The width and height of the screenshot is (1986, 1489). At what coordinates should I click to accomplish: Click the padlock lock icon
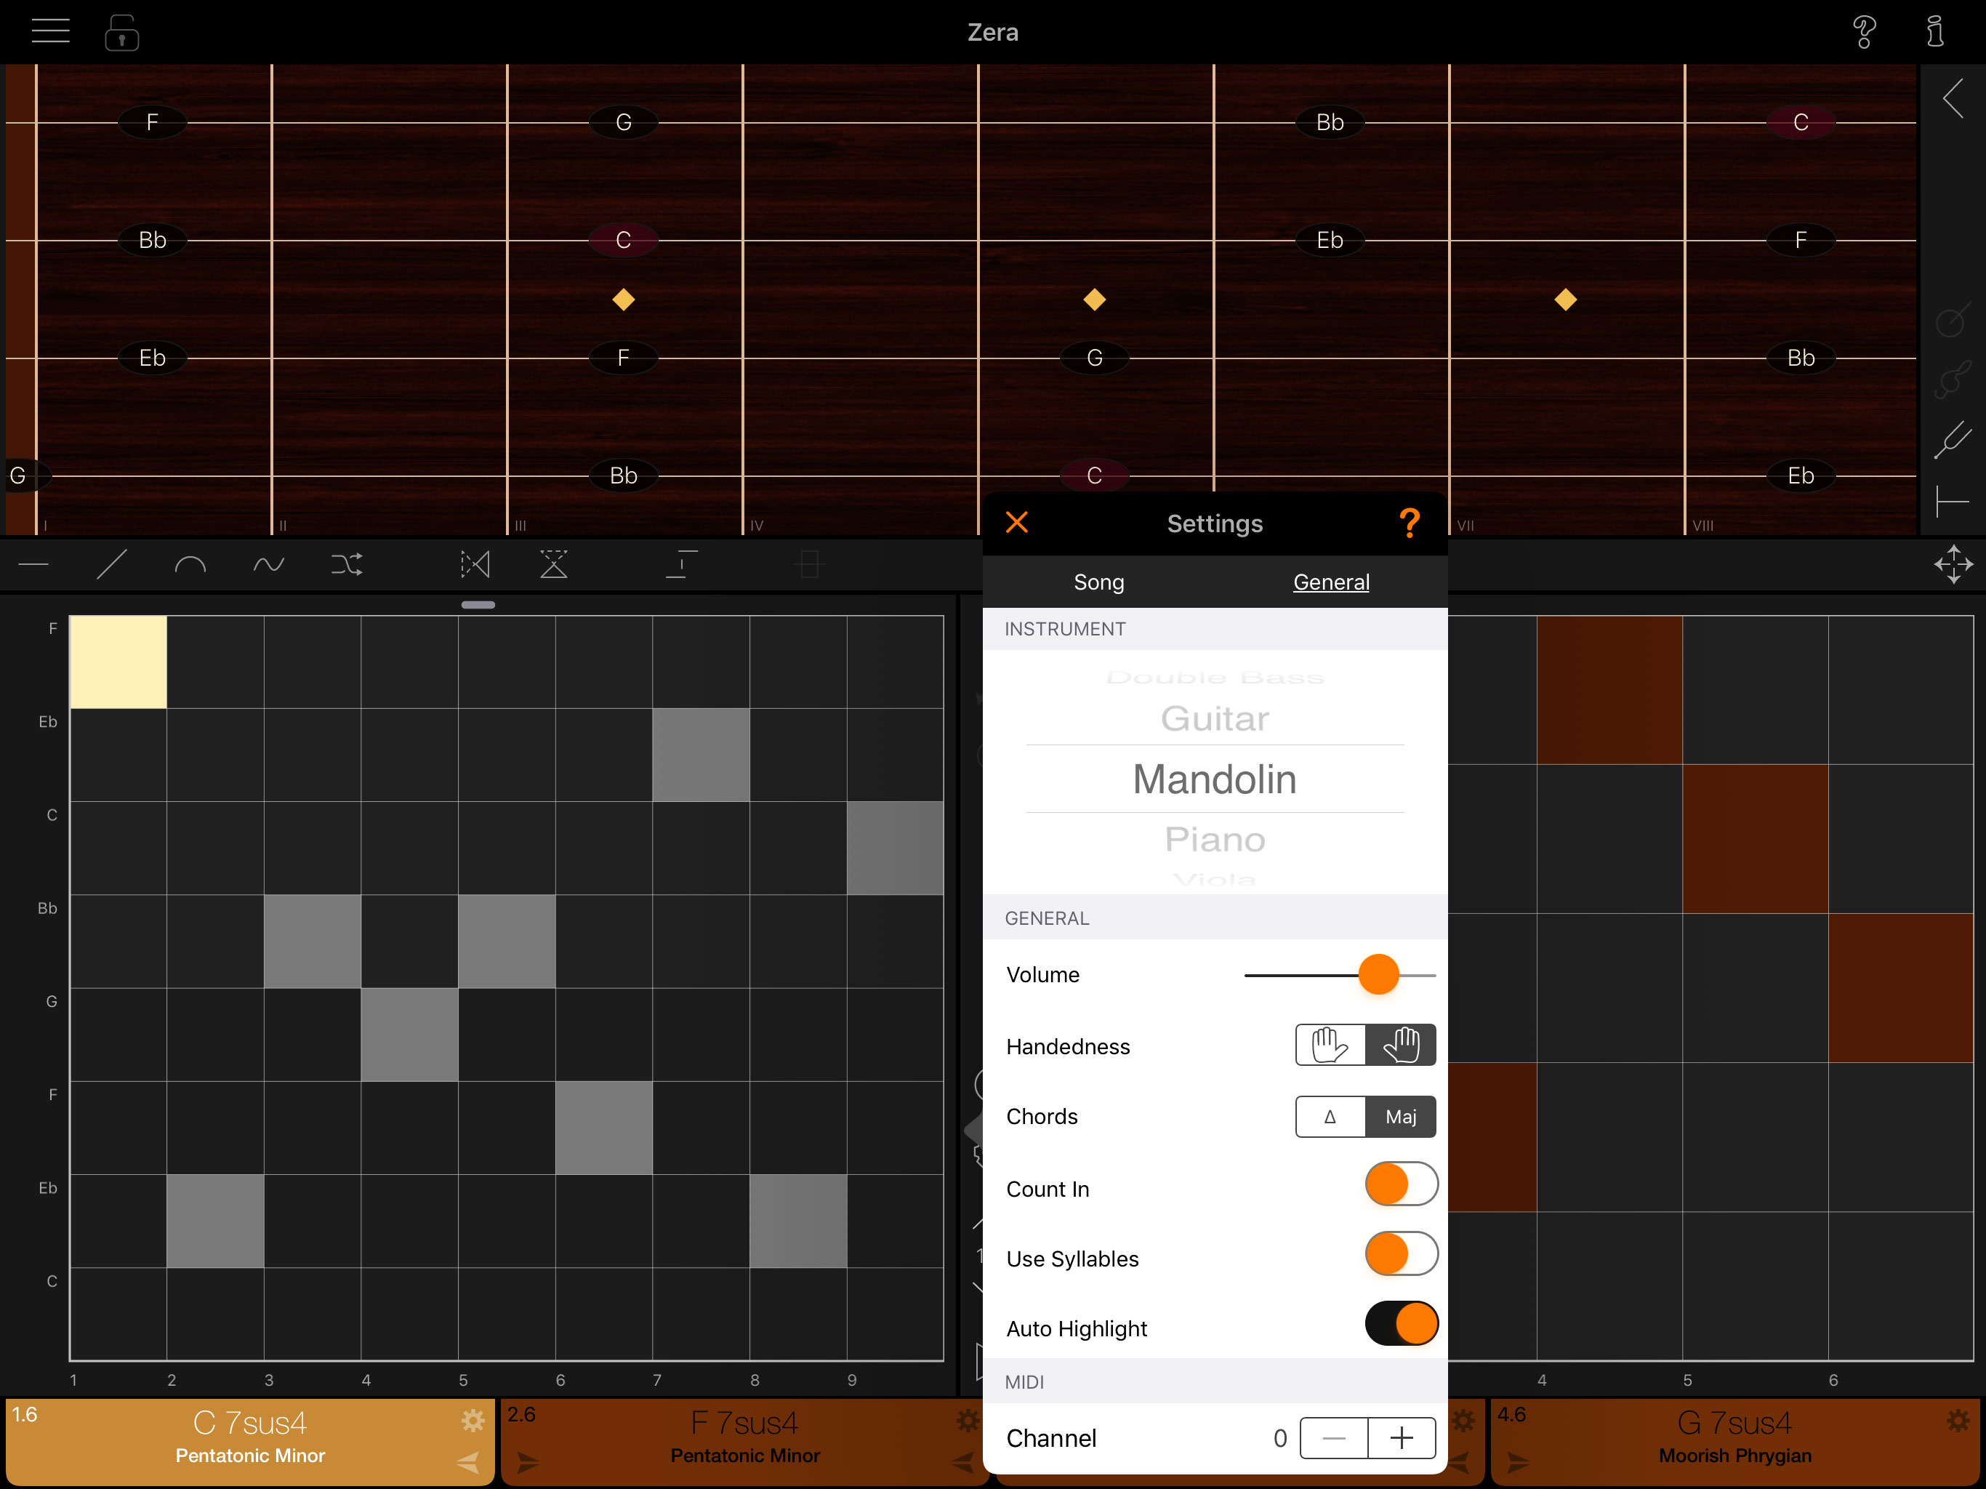[121, 32]
